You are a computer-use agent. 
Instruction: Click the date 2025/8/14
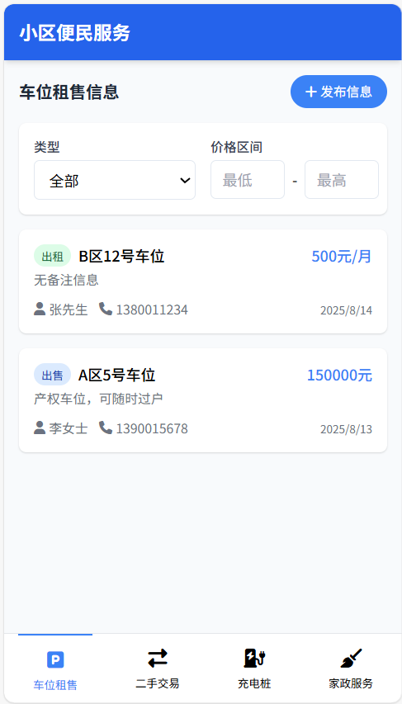[x=347, y=310]
